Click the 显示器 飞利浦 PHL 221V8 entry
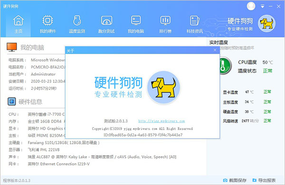This screenshot has height=185, width=285. coord(43,150)
